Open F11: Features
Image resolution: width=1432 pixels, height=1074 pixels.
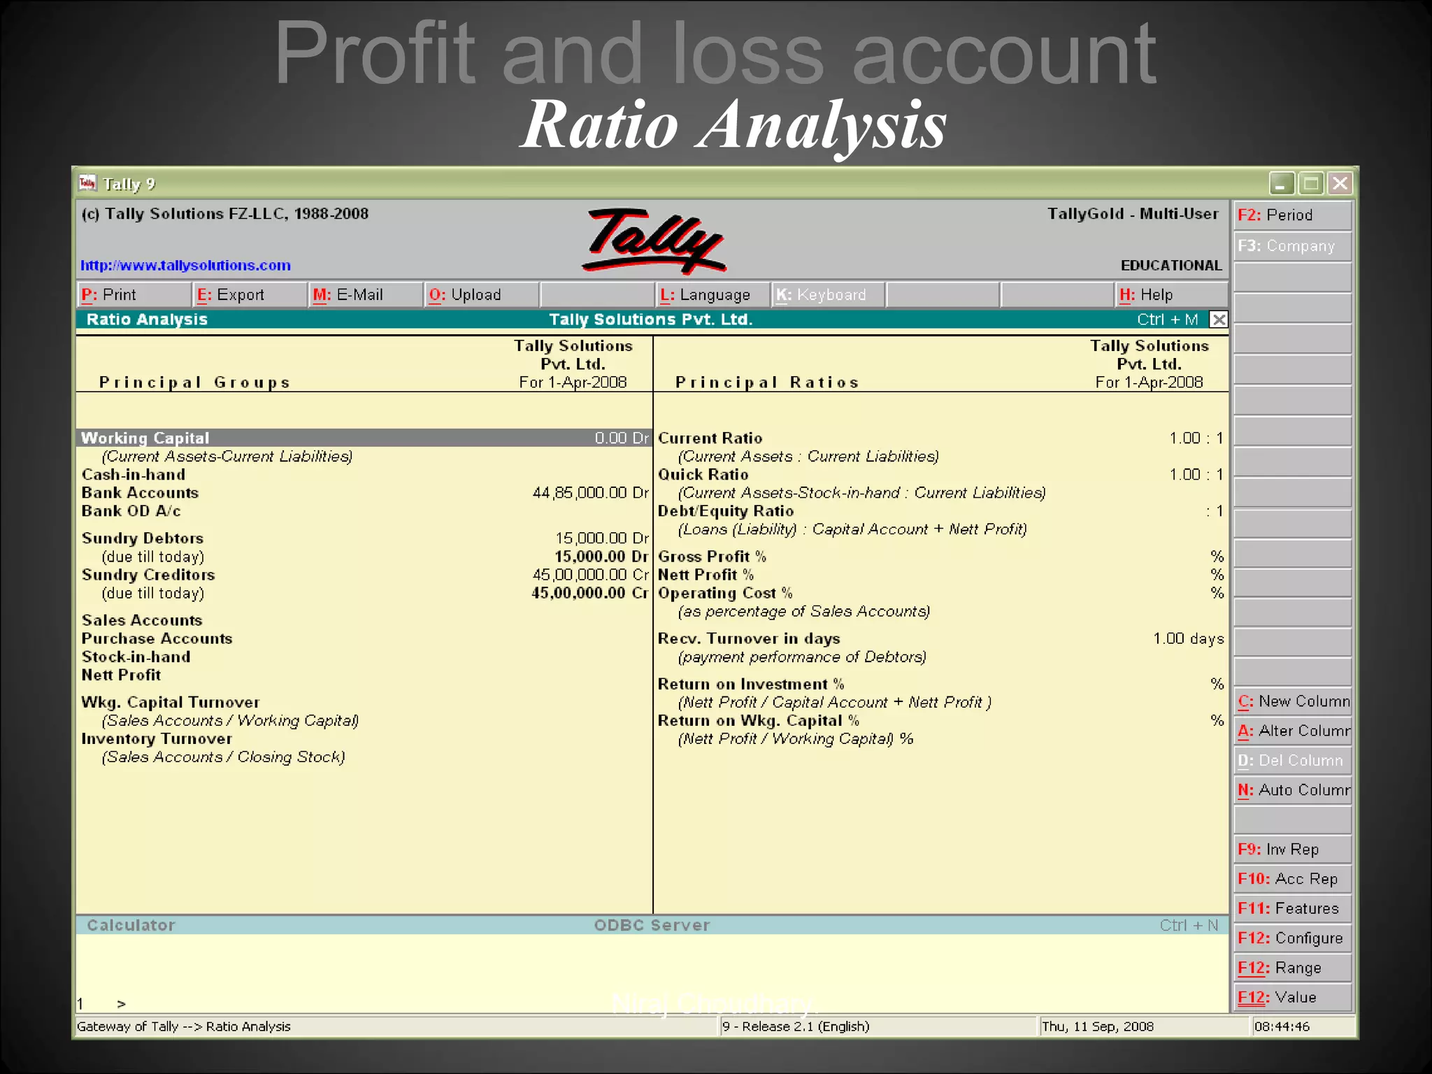[x=1292, y=908]
